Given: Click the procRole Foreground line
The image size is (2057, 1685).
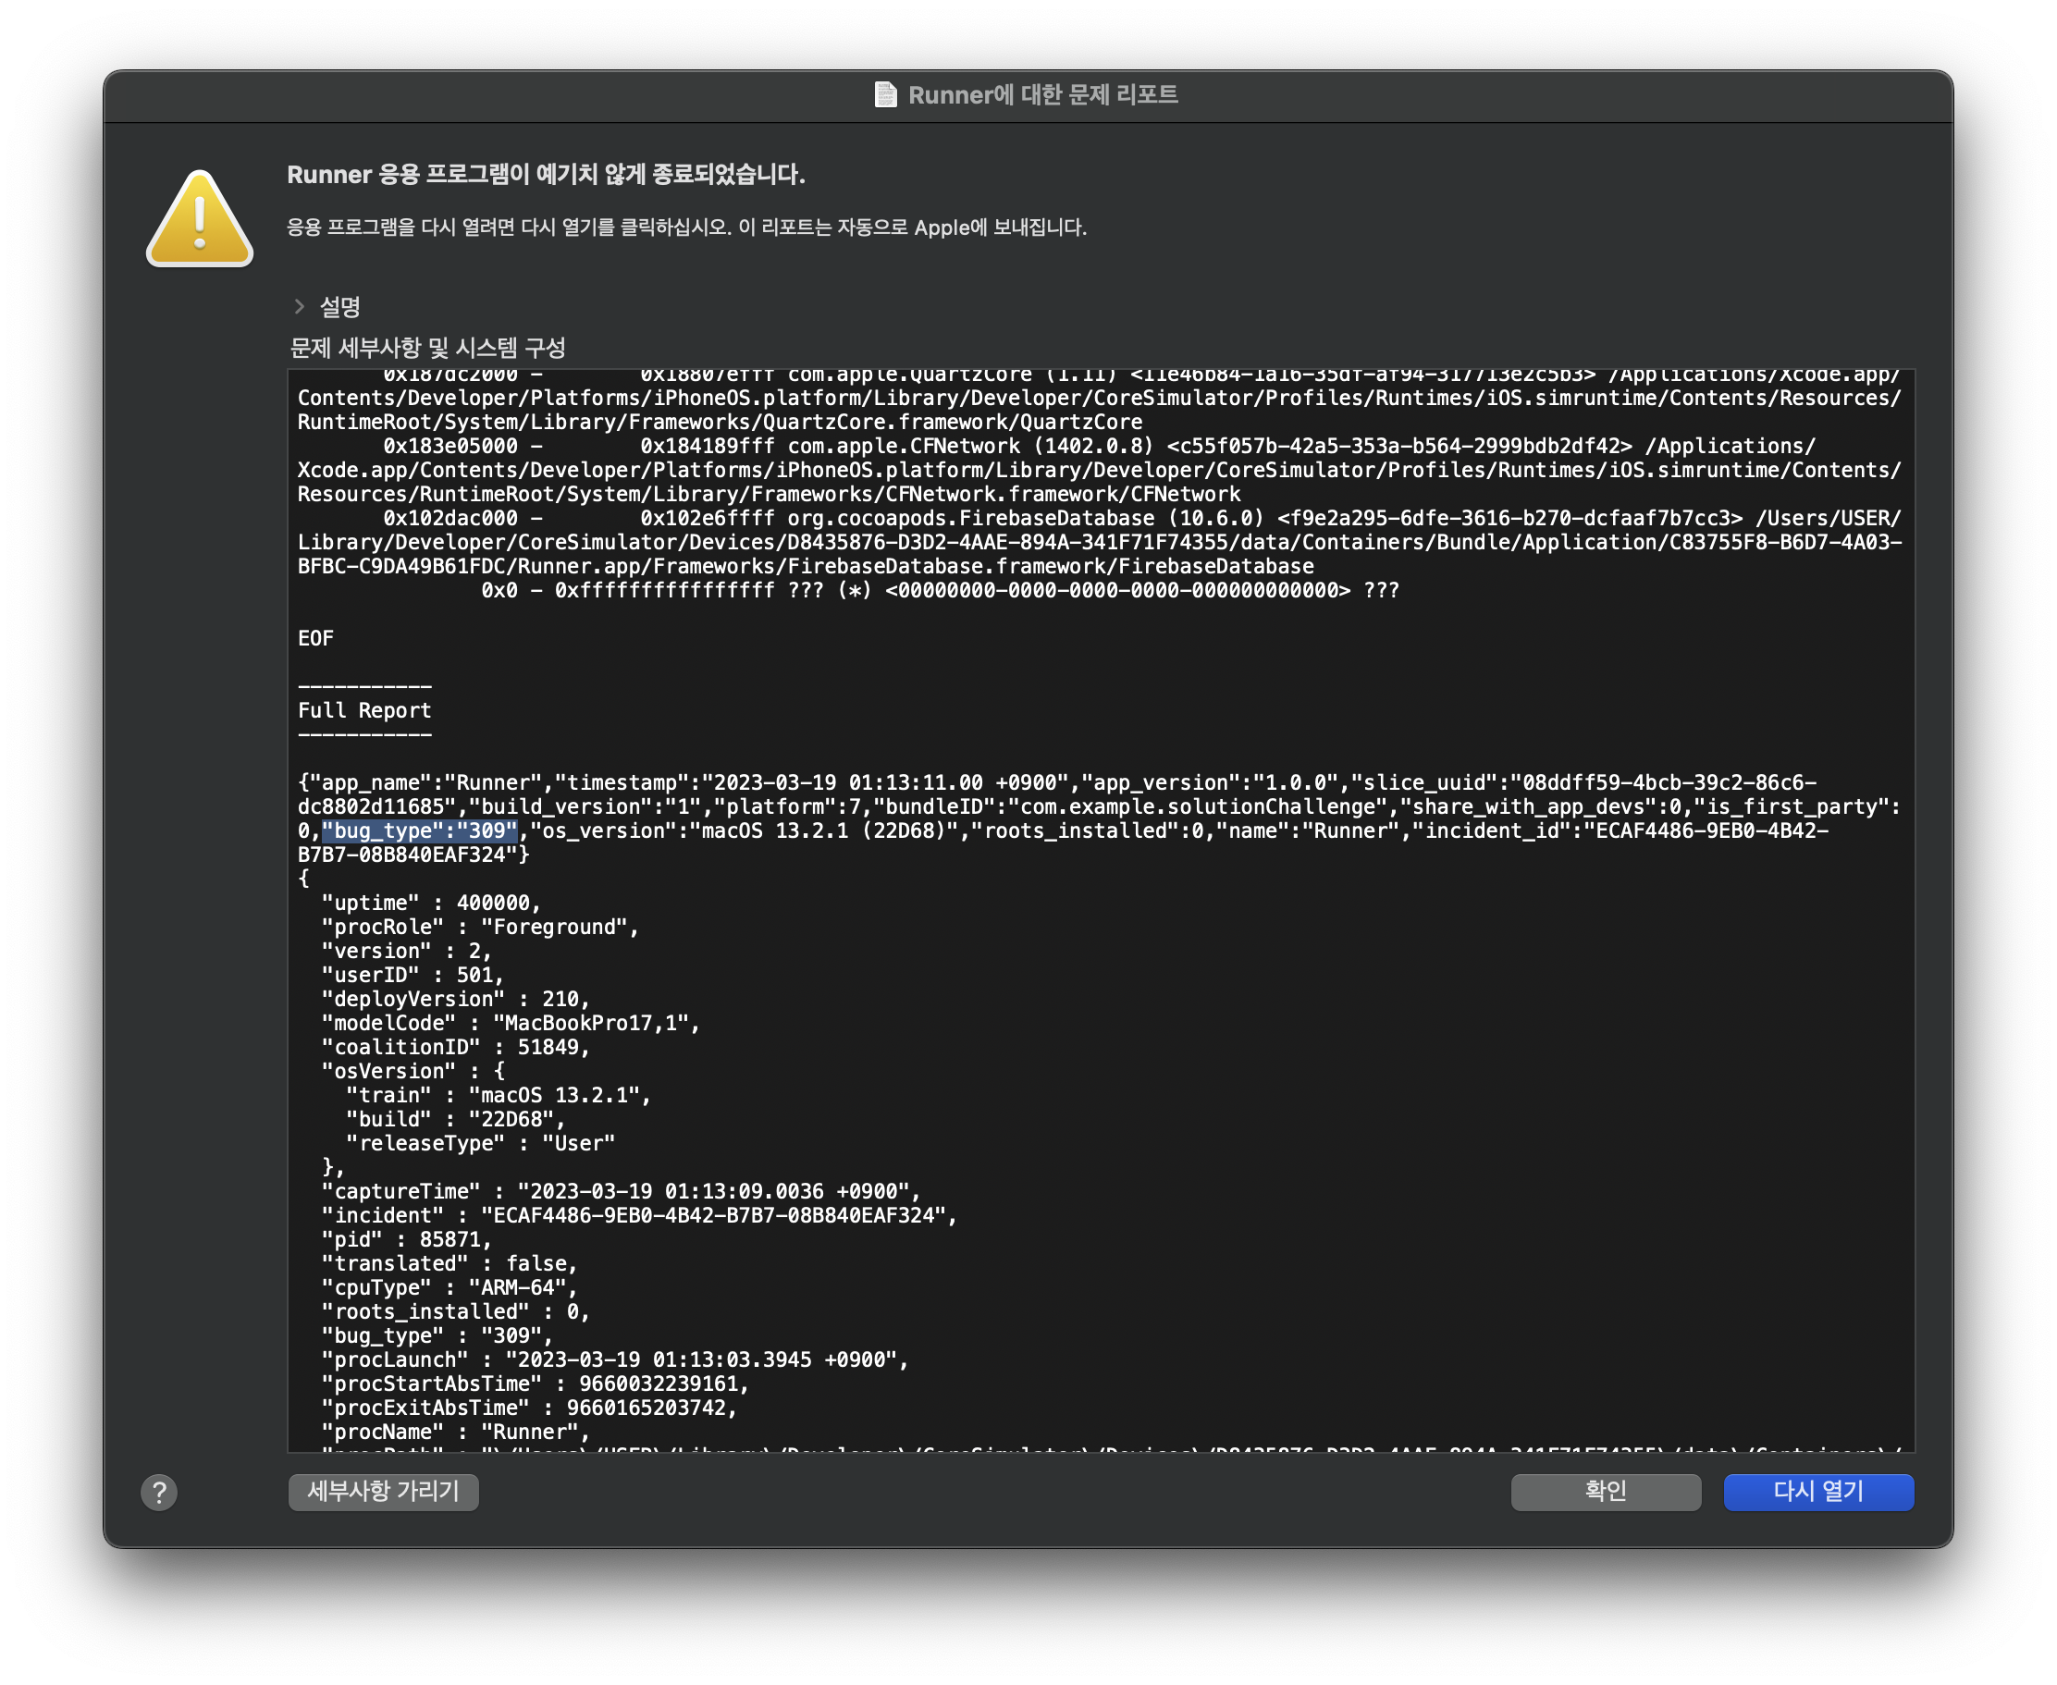Looking at the screenshot, I should pos(479,927).
